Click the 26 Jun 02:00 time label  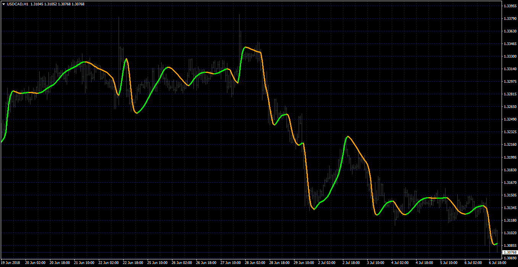pyautogui.click(x=182, y=263)
